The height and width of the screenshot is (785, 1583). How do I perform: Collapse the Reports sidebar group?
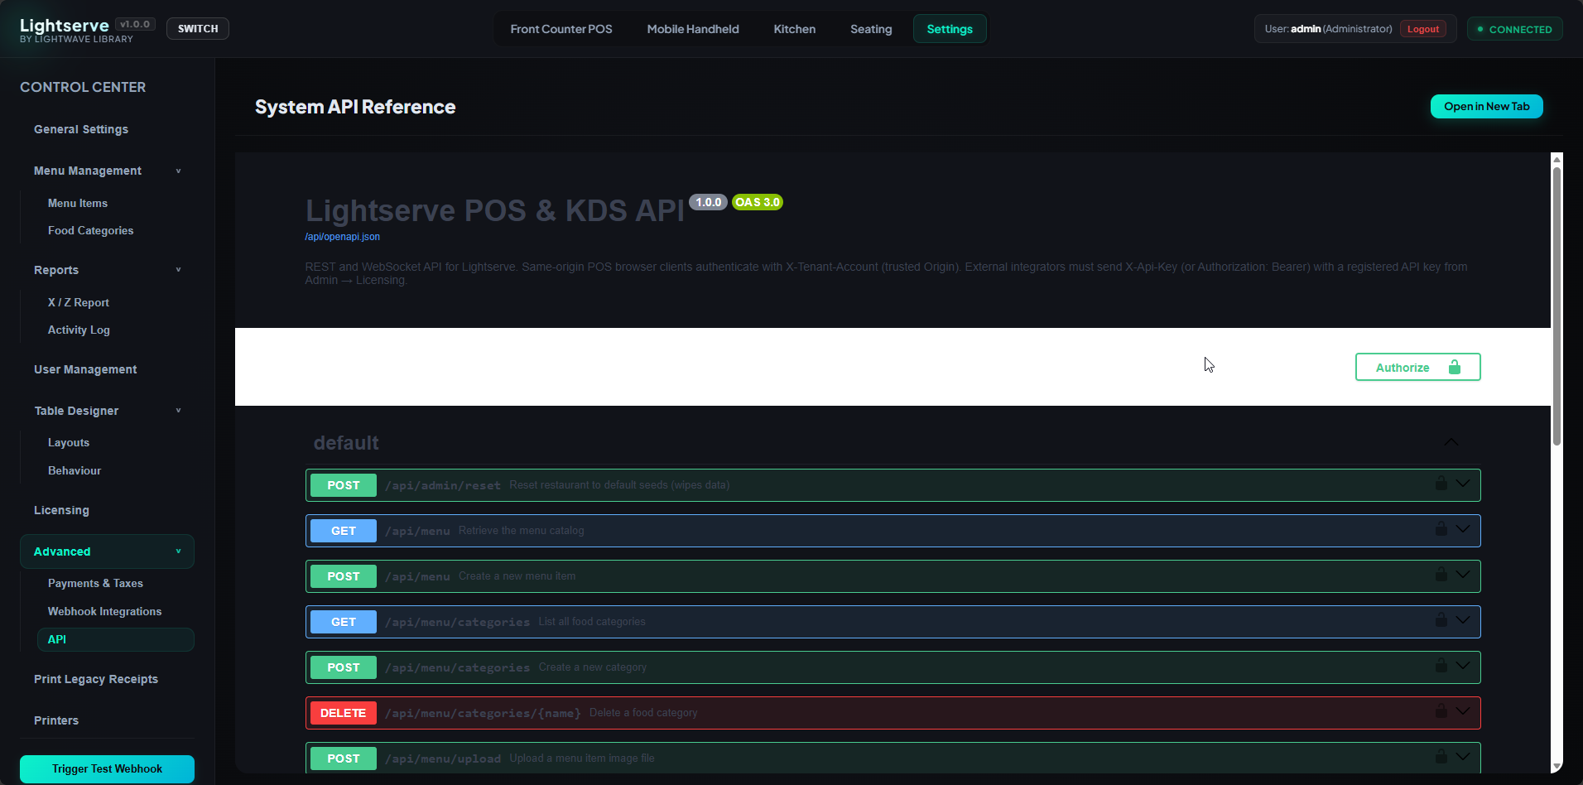click(178, 270)
